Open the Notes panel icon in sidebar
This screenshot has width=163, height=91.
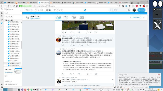click(2, 16)
